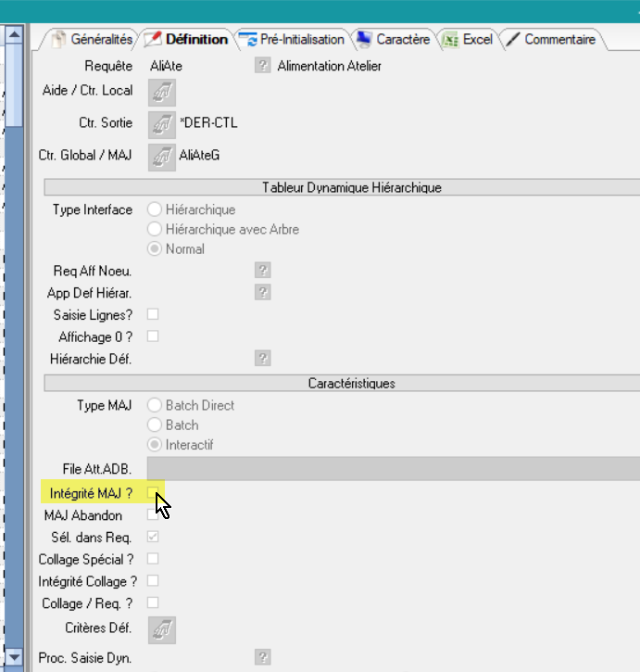Enable the Intégrité MAJ checkbox
This screenshot has height=672, width=640.
(154, 494)
